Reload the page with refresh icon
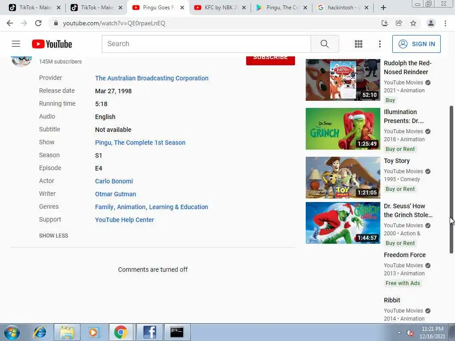Screen dimensions: 455x341 (38, 23)
